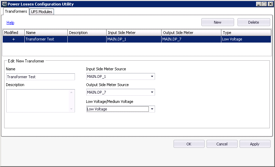Viewport: 275px width, 167px height.
Task: Click into the Name text field
Action: tap(40, 77)
